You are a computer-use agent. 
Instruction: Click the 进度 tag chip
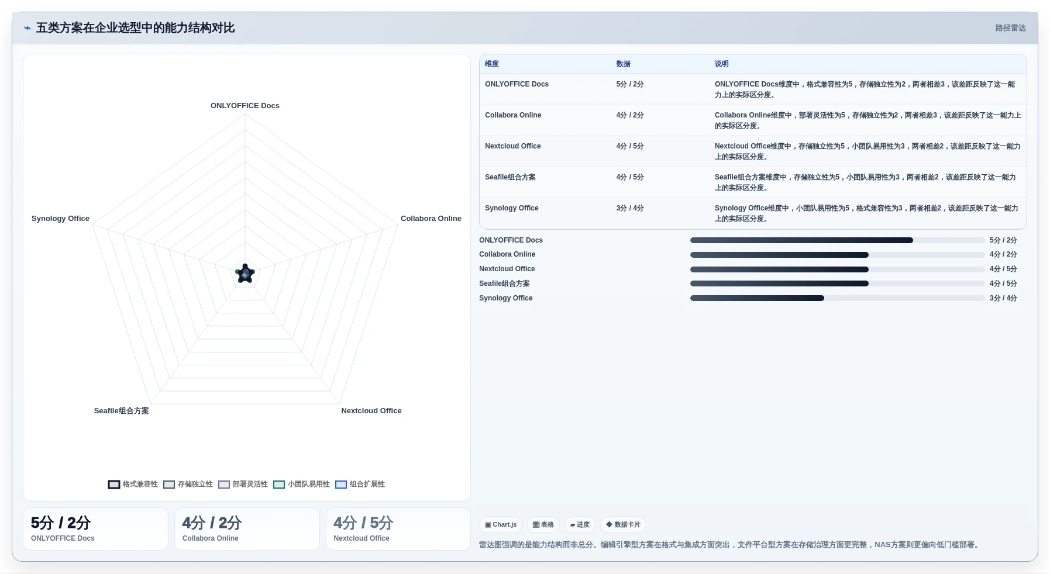tap(580, 525)
